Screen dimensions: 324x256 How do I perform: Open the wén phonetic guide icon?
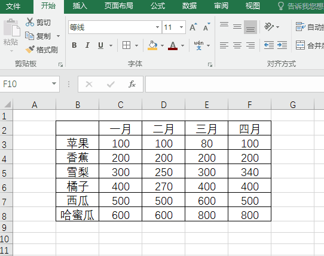[x=198, y=45]
